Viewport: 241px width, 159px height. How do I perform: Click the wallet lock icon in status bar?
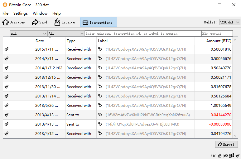pos(220,156)
